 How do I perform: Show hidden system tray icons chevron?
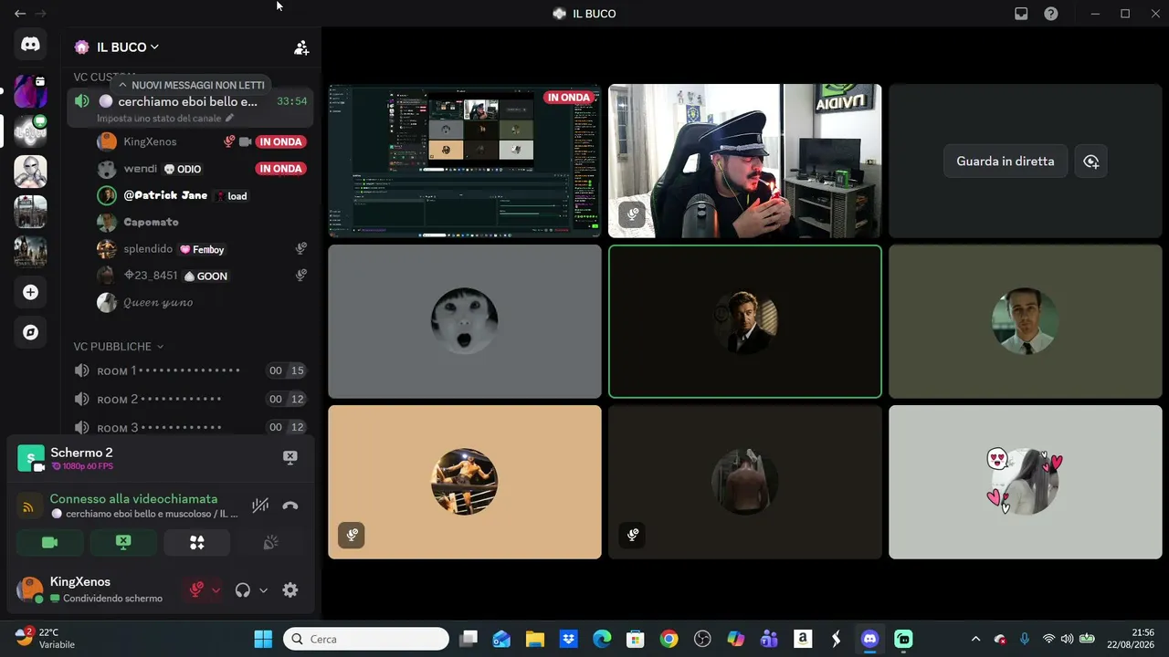click(x=975, y=639)
